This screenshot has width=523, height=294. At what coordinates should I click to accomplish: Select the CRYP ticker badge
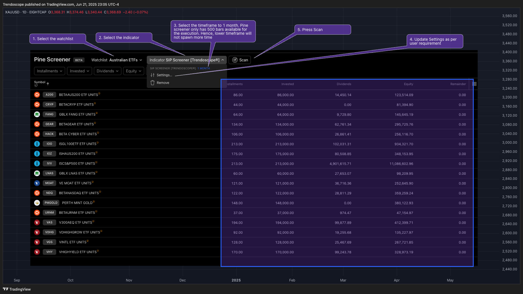pos(49,105)
